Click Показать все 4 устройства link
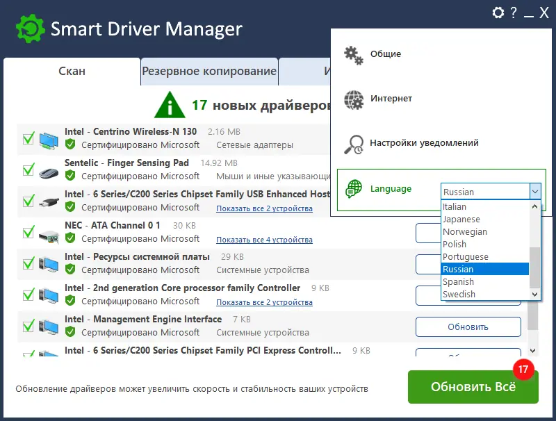This screenshot has width=556, height=421. pos(264,240)
